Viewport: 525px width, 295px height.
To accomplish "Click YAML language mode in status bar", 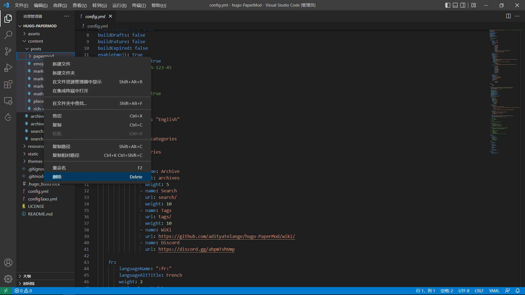I will click(494, 291).
